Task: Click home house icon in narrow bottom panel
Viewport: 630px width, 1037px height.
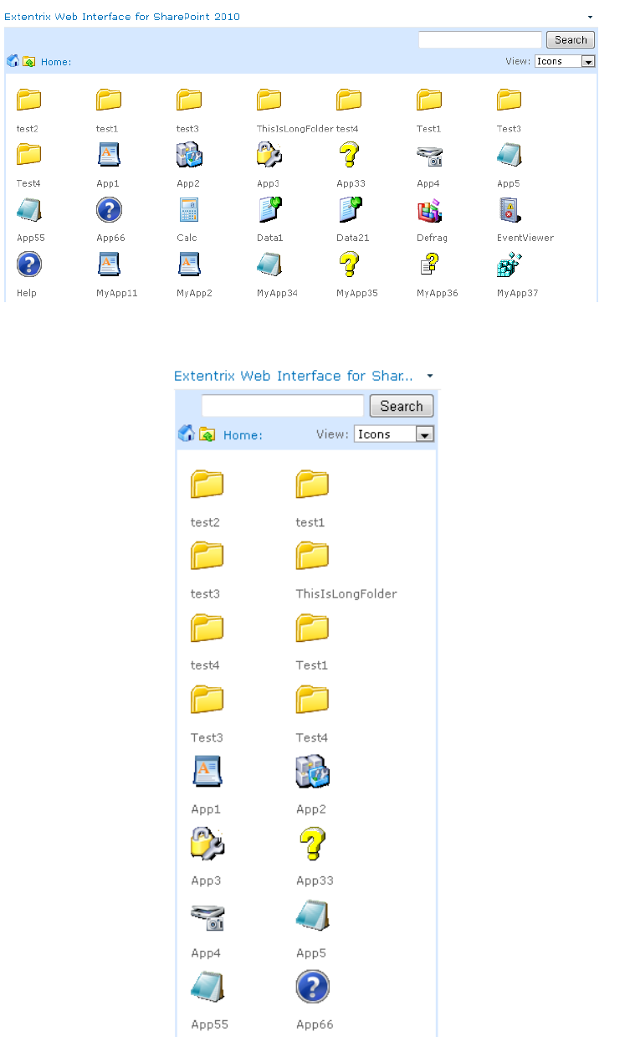Action: coord(187,433)
